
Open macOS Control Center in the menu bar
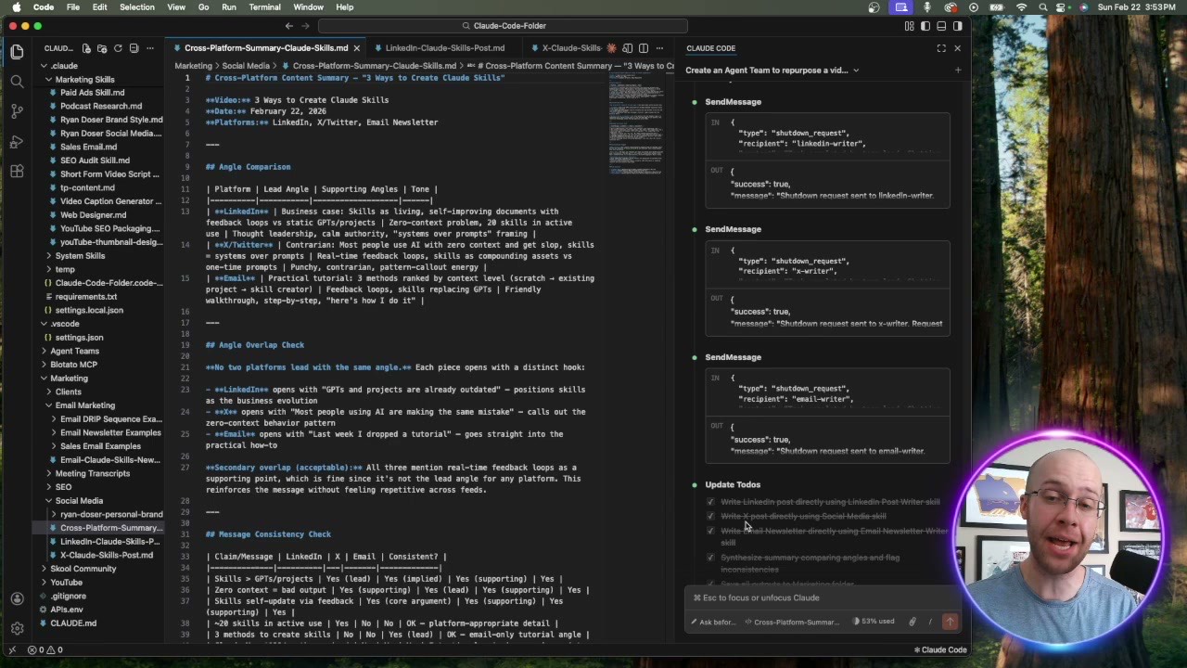(x=1062, y=7)
